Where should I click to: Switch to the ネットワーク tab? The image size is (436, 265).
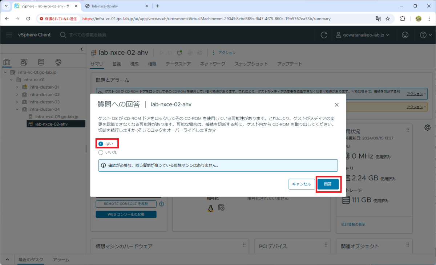pos(213,64)
